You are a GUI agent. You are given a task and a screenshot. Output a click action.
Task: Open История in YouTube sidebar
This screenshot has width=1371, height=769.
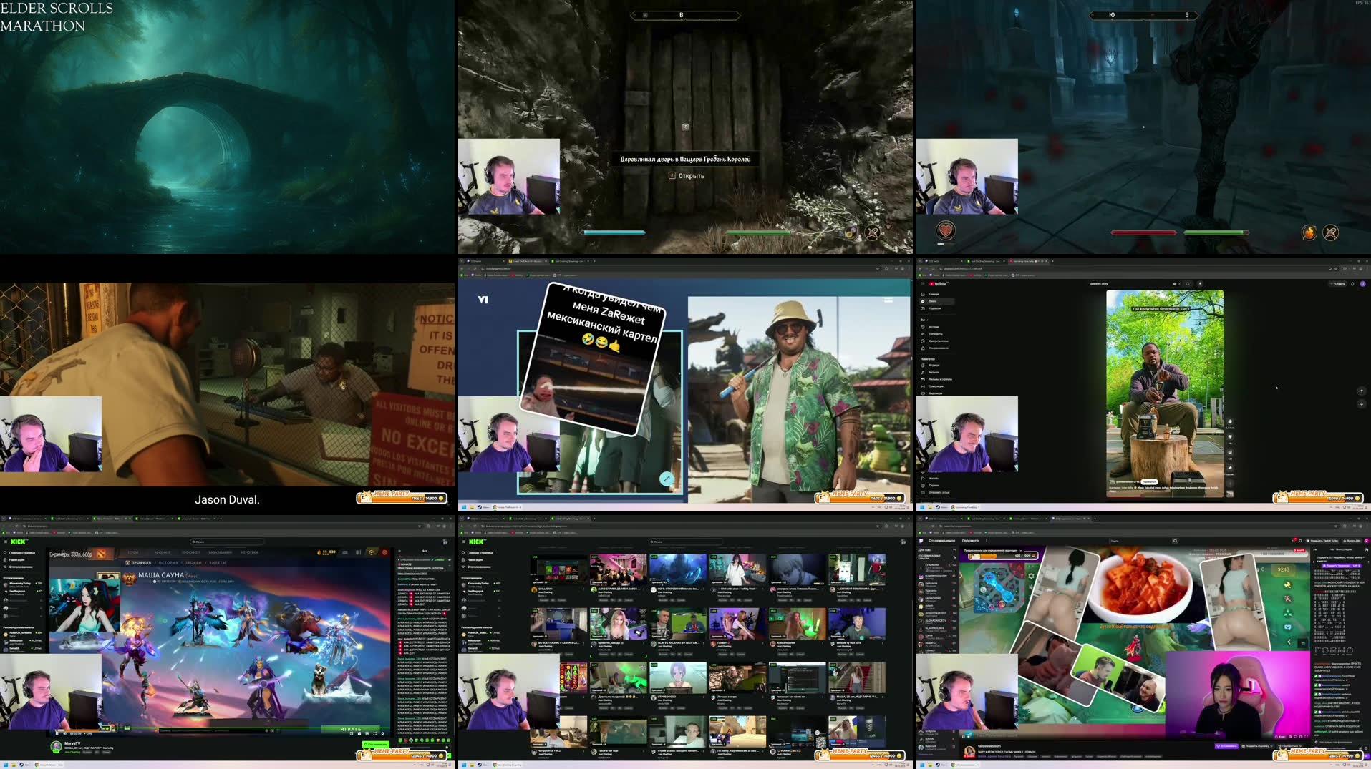pyautogui.click(x=934, y=327)
